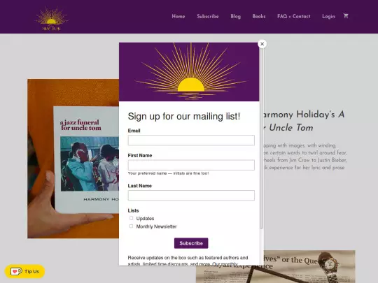The image size is (378, 283).
Task: Close the mailing list popup
Action: pyautogui.click(x=262, y=44)
